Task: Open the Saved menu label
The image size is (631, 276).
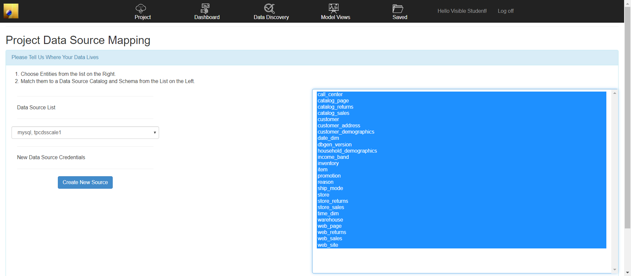Action: [400, 17]
